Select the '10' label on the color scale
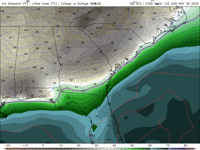Screen dimensions: 200x150 coord(61,145)
